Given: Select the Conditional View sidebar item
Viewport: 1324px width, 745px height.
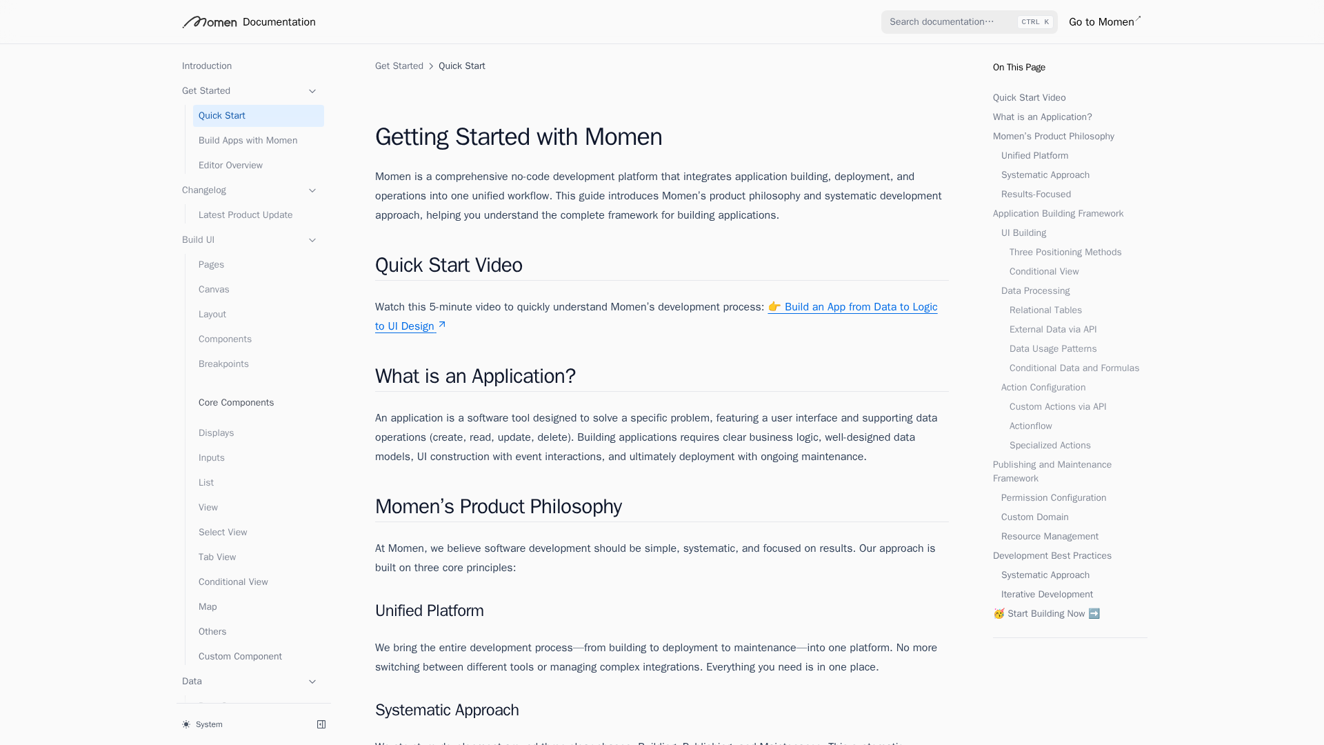Looking at the screenshot, I should (x=233, y=582).
